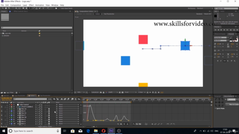Select the Zoom tool in toolbar
The height and width of the screenshot is (134, 239).
click(x=9, y=8)
